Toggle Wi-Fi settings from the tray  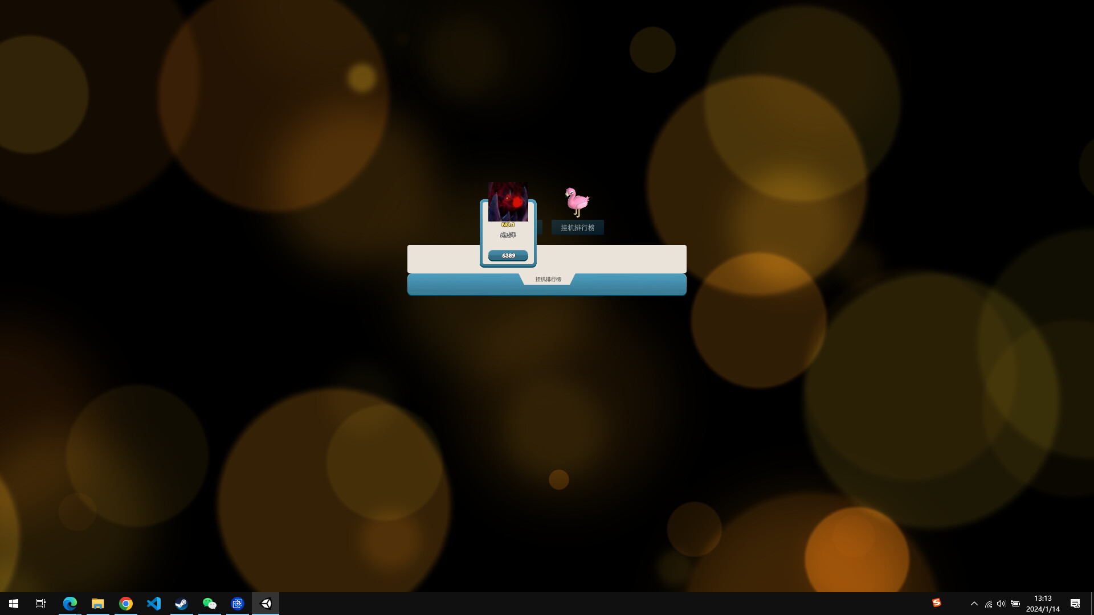pos(988,603)
